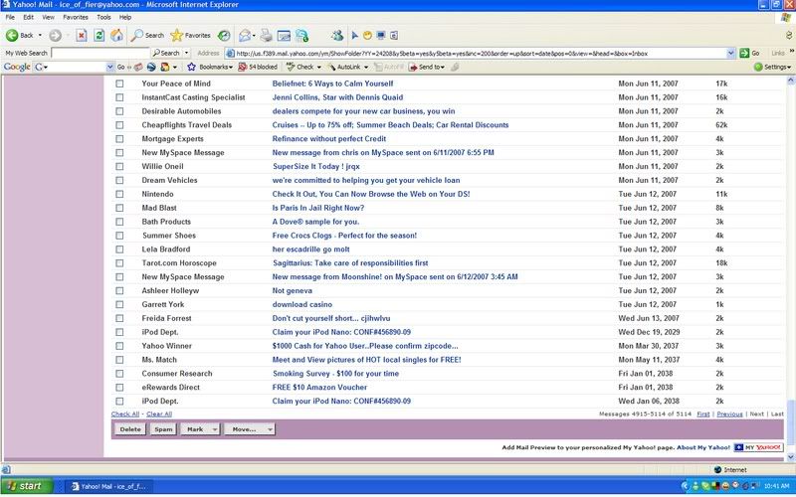Image resolution: width=796 pixels, height=497 pixels.
Task: Stop page loading with the red X icon
Action: click(x=82, y=35)
